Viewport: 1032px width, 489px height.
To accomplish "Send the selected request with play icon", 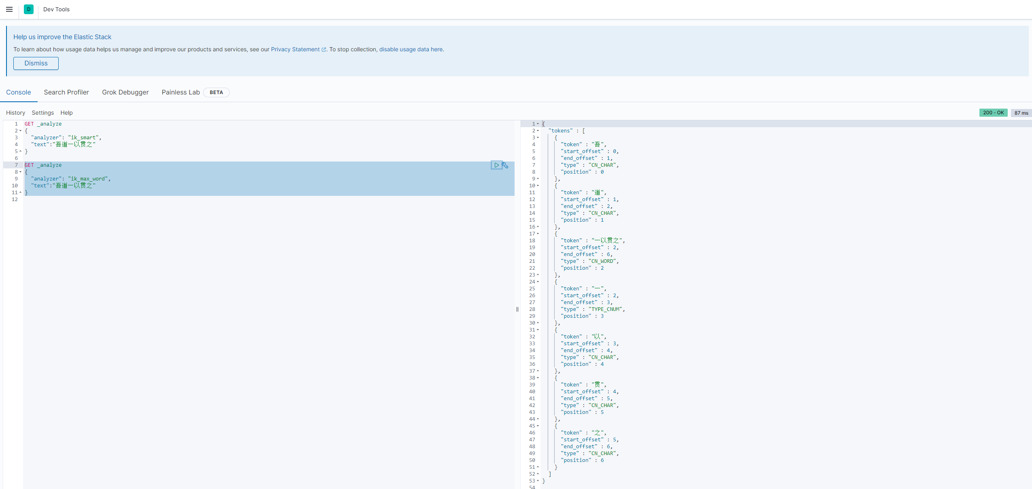I will click(x=496, y=165).
